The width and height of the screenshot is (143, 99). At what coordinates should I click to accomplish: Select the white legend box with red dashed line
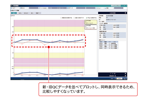(x=91, y=27)
